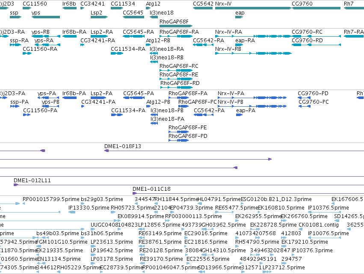Open the RhoGAP68F-PC protein label
The width and height of the screenshot is (364, 274).
[x=197, y=102]
